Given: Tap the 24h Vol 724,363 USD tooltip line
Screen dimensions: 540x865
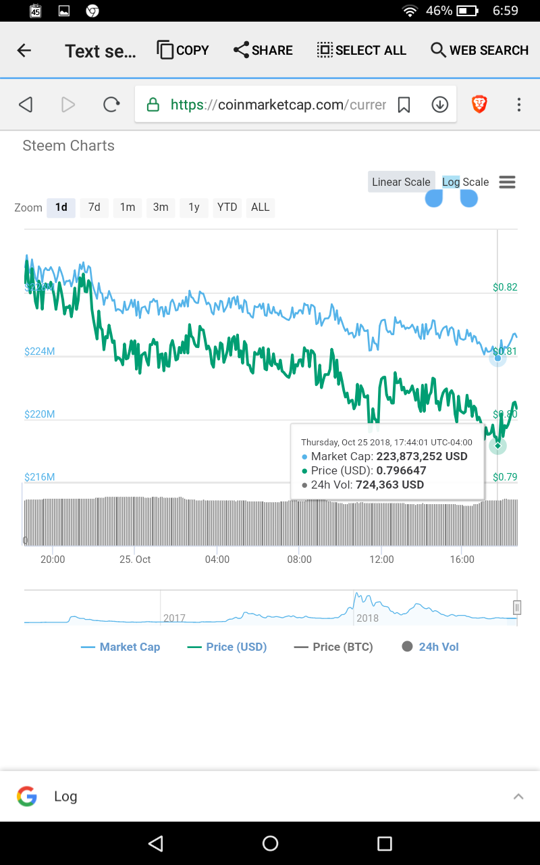Looking at the screenshot, I should click(362, 485).
